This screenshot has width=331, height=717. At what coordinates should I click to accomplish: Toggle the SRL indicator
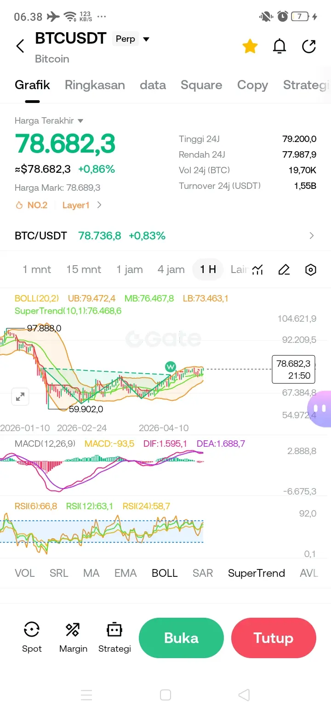pyautogui.click(x=59, y=573)
